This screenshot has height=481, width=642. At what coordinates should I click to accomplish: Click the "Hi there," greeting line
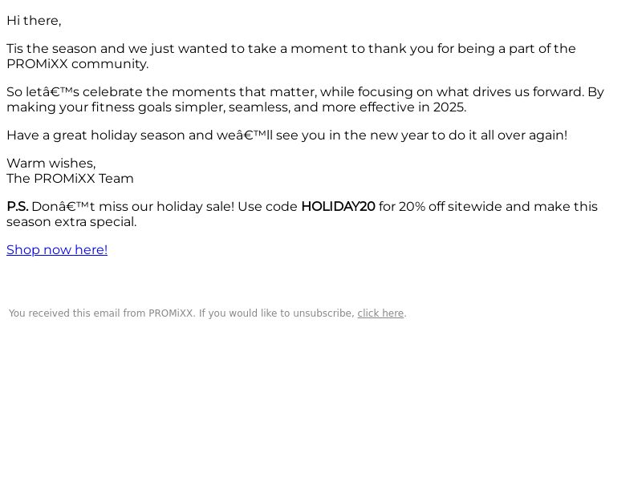(x=34, y=21)
